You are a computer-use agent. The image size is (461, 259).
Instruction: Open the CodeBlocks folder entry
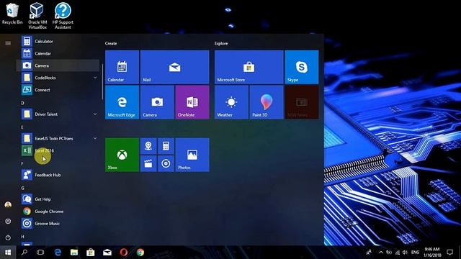58,78
